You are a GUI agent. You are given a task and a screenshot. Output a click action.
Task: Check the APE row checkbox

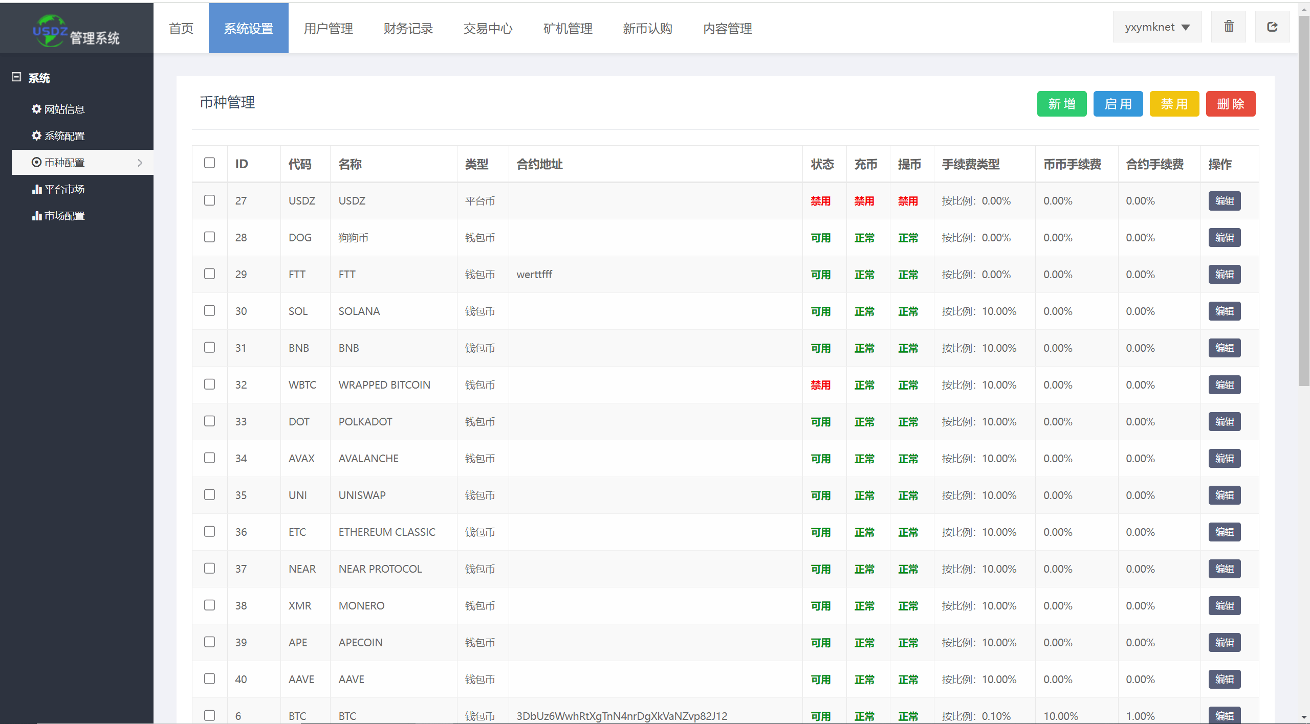pos(209,642)
